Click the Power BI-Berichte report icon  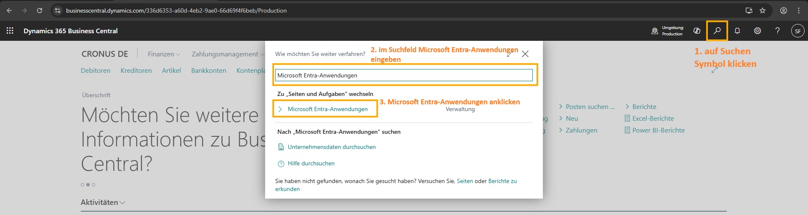[x=627, y=130]
